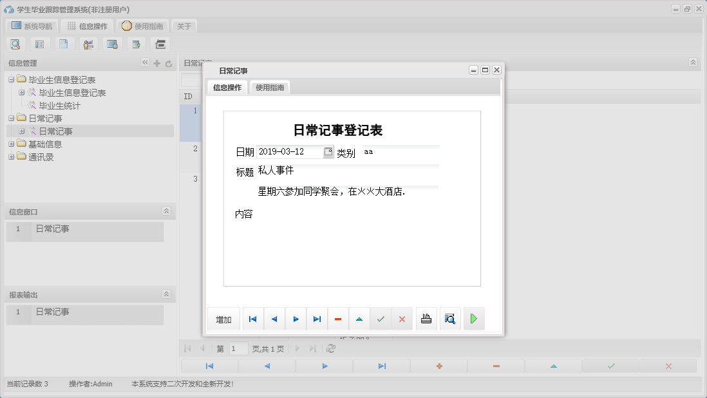Click the user management icon on the toolbar
Image resolution: width=707 pixels, height=398 pixels.
[88, 44]
